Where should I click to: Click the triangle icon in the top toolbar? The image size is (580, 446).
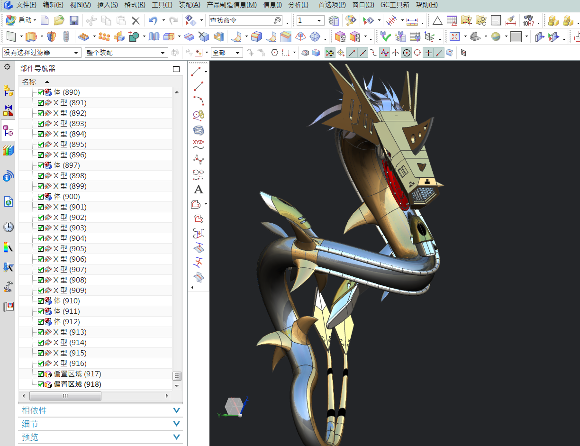(x=437, y=20)
